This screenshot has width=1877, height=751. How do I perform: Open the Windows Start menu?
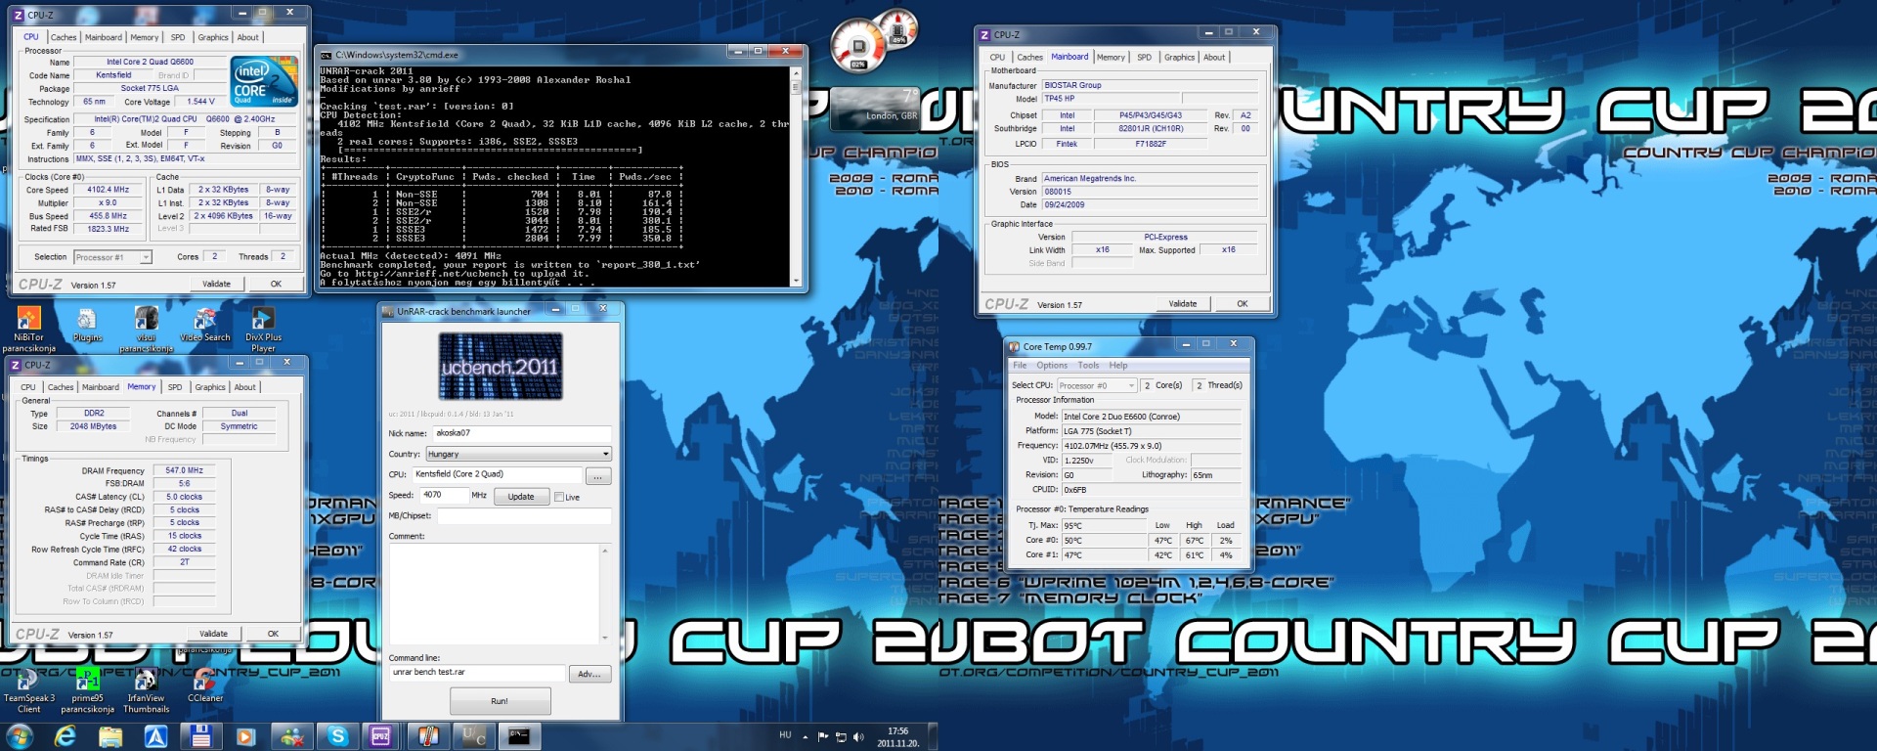(x=20, y=736)
